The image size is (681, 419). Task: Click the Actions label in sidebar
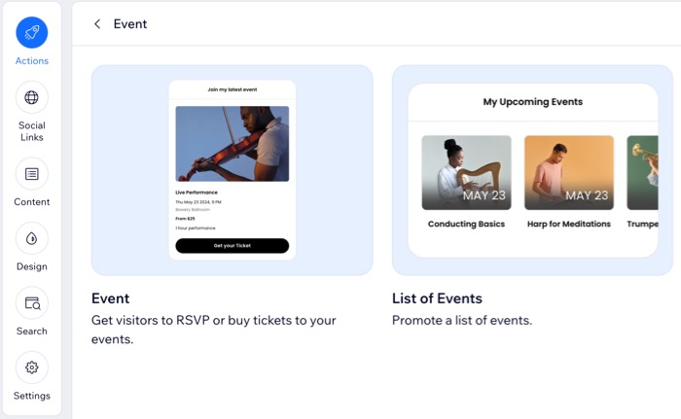tap(32, 61)
